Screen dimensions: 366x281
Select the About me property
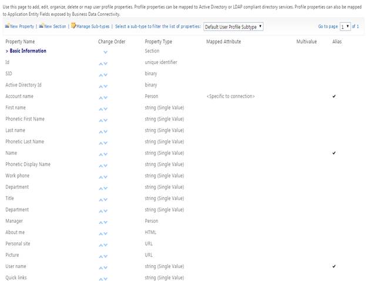click(x=15, y=232)
